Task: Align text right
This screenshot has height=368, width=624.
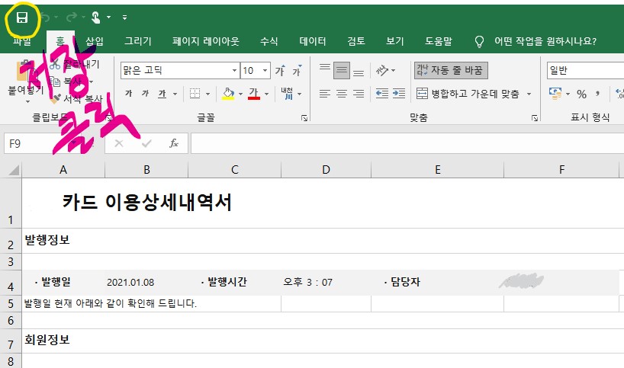Action: coord(359,94)
